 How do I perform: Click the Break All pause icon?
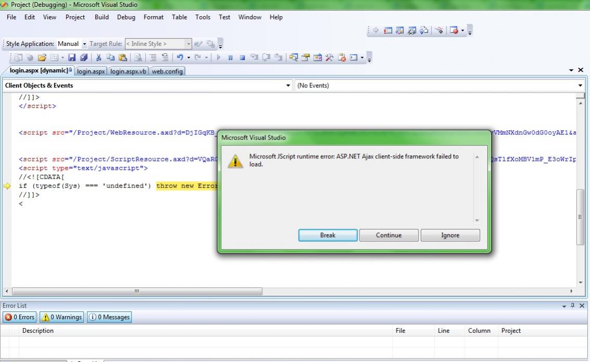coord(230,58)
